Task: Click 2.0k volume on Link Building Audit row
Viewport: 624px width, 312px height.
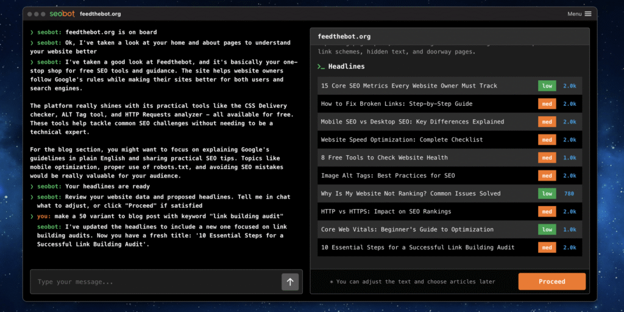Action: (x=570, y=248)
